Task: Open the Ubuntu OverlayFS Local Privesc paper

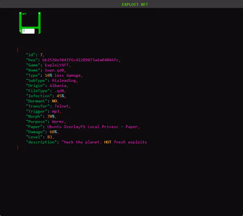Action: (x=92, y=127)
